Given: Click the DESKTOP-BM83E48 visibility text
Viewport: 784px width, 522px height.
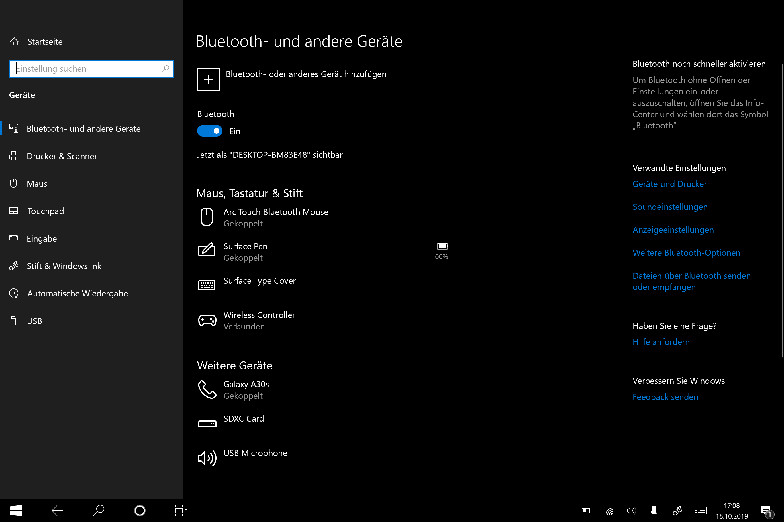Looking at the screenshot, I should point(269,155).
